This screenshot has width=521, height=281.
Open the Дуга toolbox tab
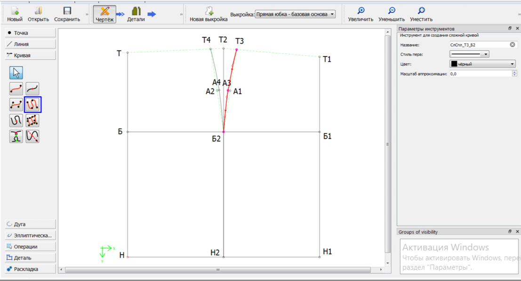30,224
